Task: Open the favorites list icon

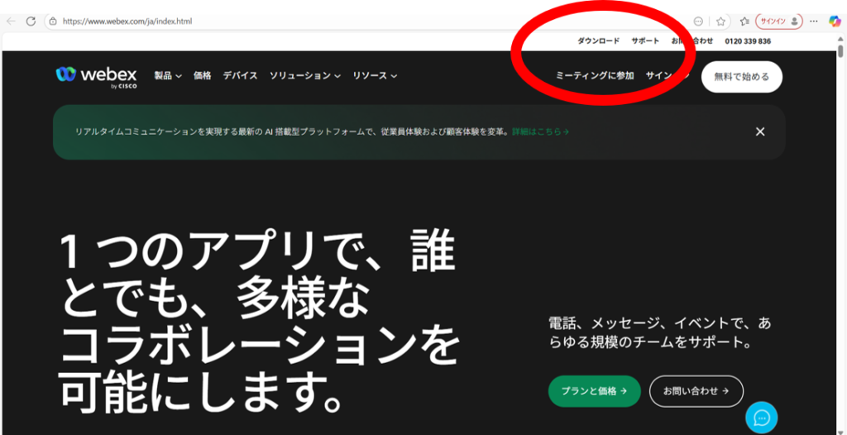Action: (744, 22)
